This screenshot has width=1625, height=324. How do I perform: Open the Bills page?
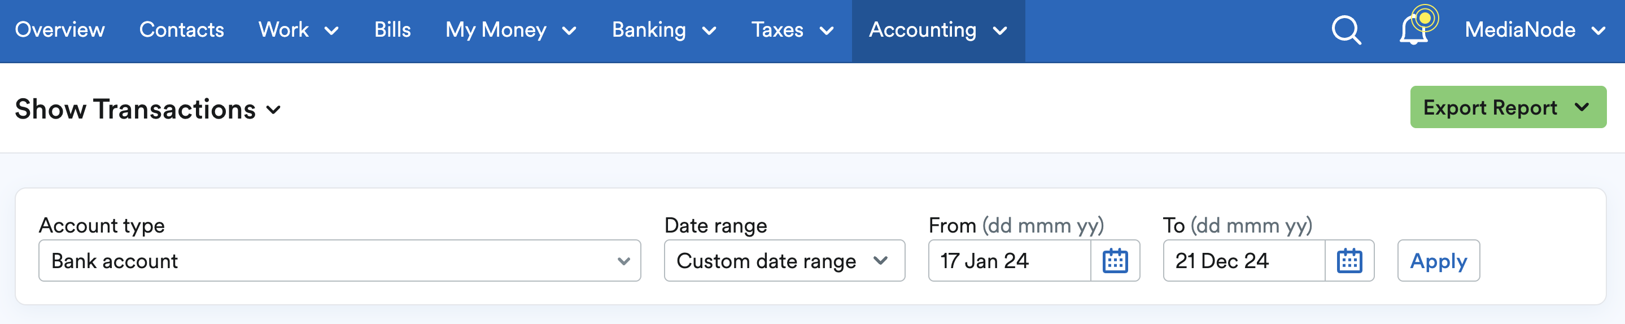392,29
